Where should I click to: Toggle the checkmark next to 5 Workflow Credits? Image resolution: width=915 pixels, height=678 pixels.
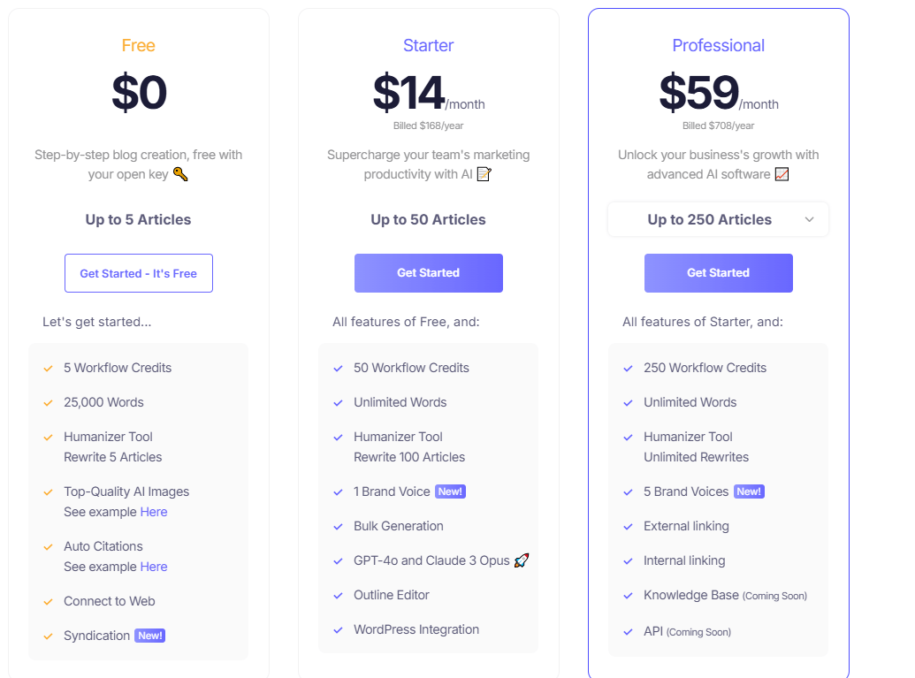48,368
